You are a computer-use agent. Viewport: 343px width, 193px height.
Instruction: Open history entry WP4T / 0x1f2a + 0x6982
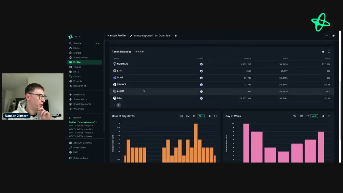[81, 133]
